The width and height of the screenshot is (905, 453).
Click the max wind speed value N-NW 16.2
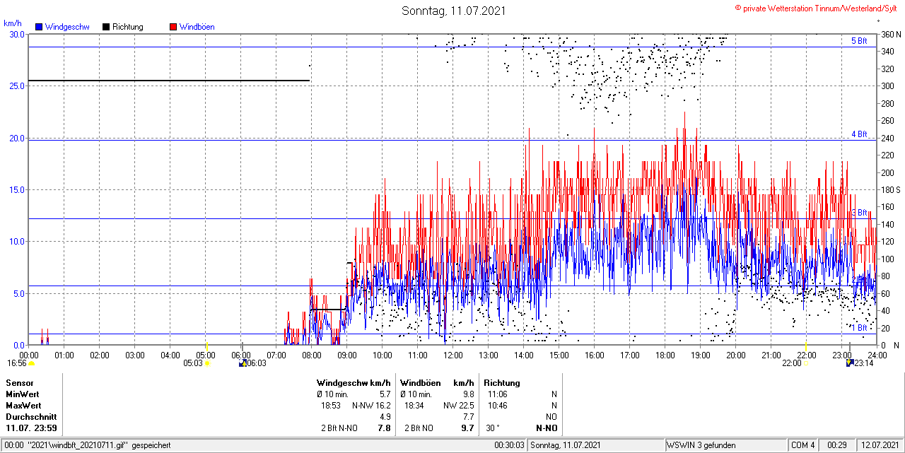(371, 406)
